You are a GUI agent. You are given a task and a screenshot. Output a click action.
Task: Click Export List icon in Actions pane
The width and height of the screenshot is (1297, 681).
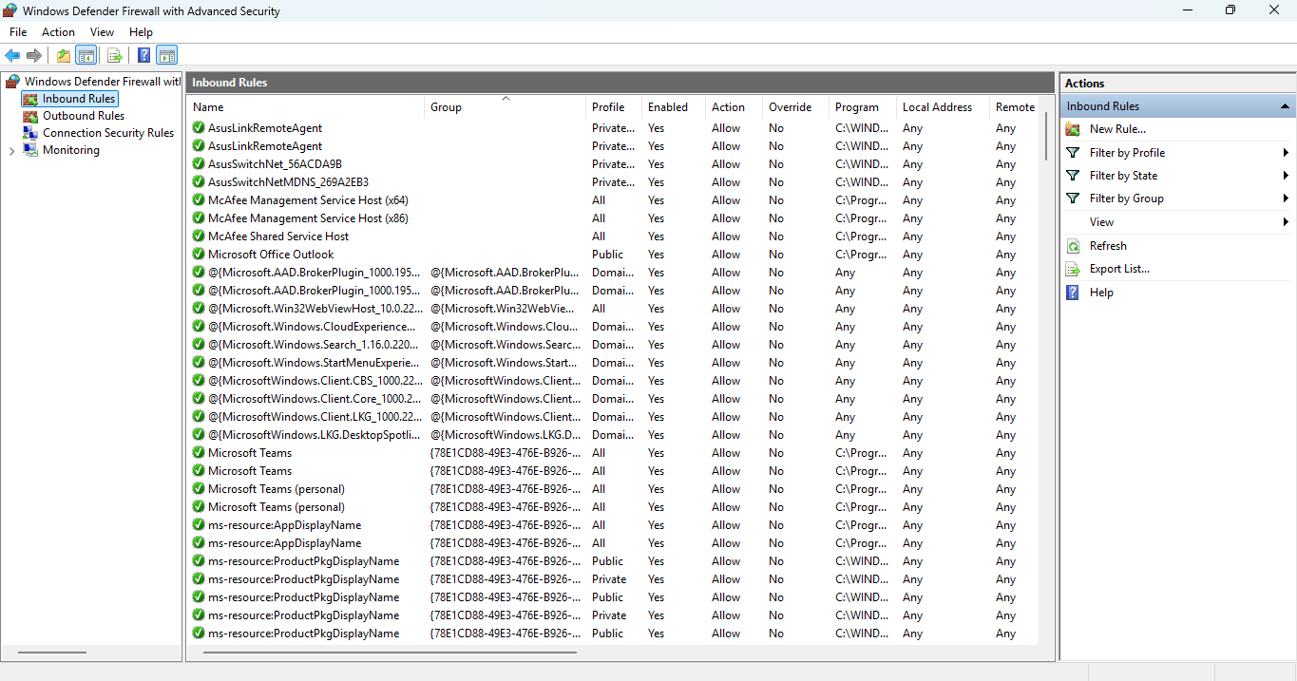pos(1073,269)
